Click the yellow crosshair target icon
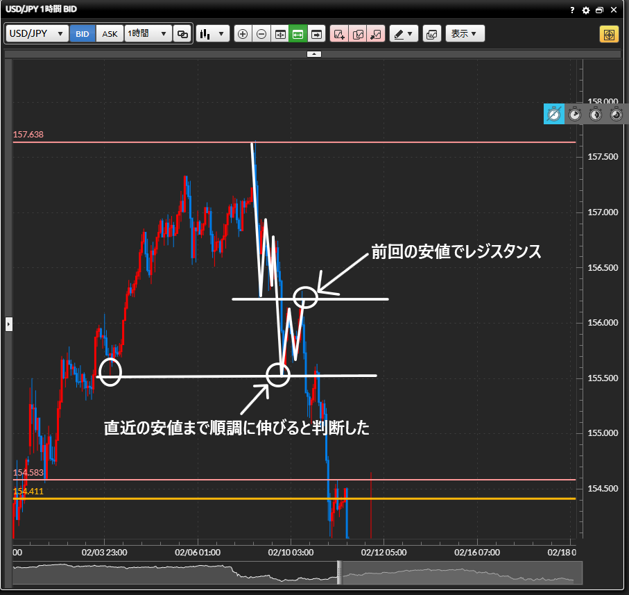Viewport: 629px width, 595px height. tap(609, 34)
